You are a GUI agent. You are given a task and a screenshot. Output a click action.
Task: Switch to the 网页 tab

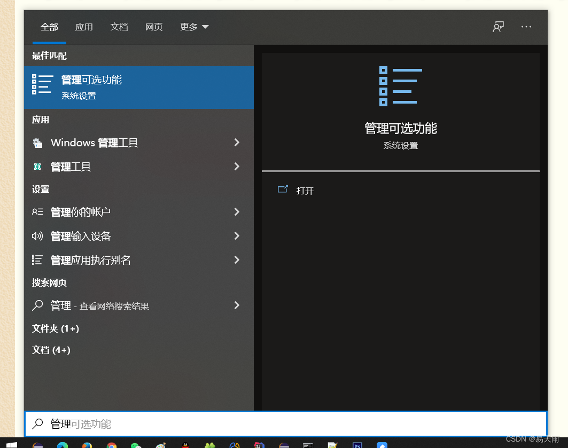click(x=154, y=27)
